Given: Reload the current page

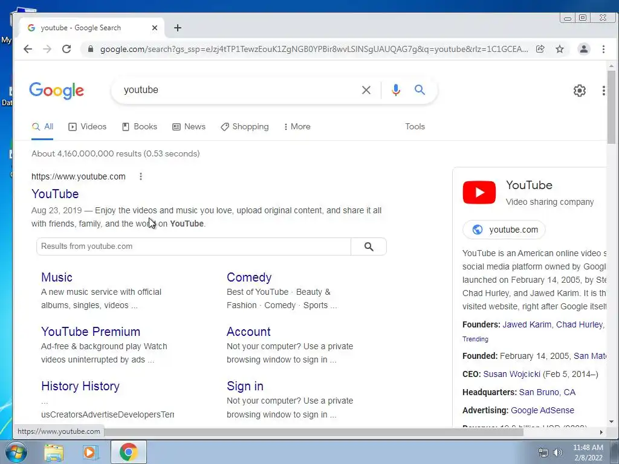Looking at the screenshot, I should pyautogui.click(x=66, y=49).
